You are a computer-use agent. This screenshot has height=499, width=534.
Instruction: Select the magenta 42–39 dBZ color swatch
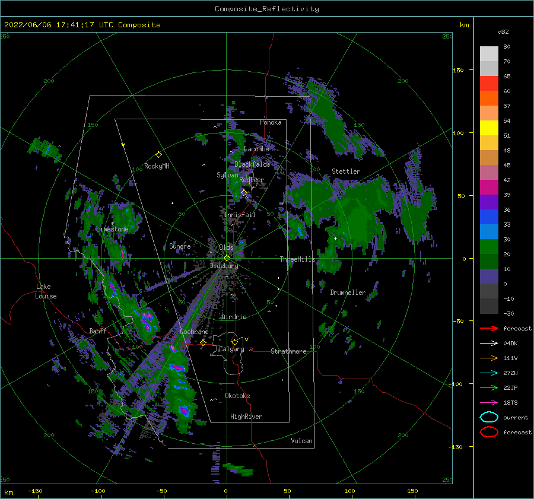(489, 187)
